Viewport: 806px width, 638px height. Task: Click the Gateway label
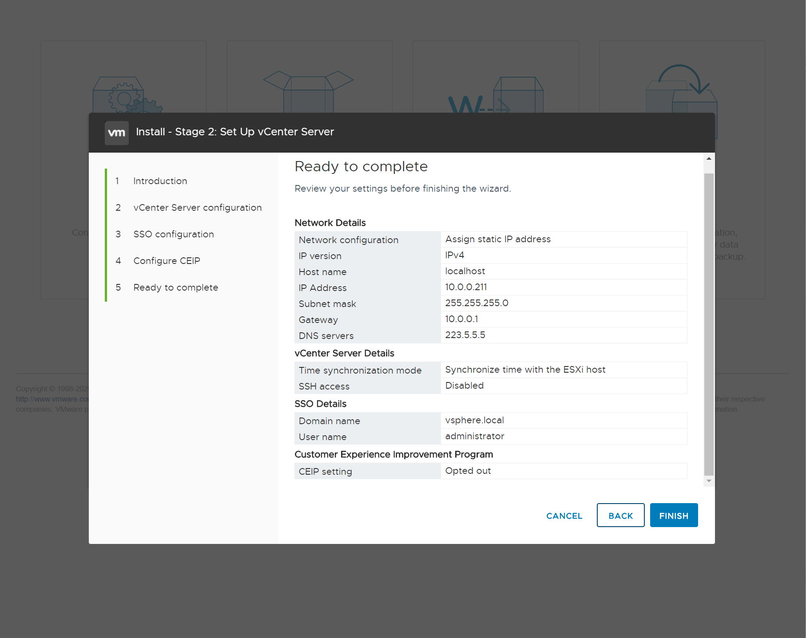[318, 320]
